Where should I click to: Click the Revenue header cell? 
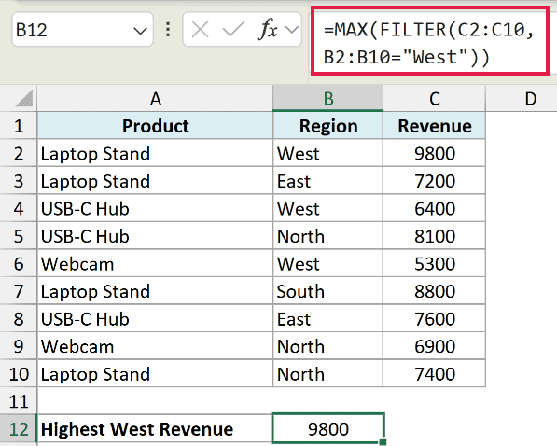(x=434, y=126)
